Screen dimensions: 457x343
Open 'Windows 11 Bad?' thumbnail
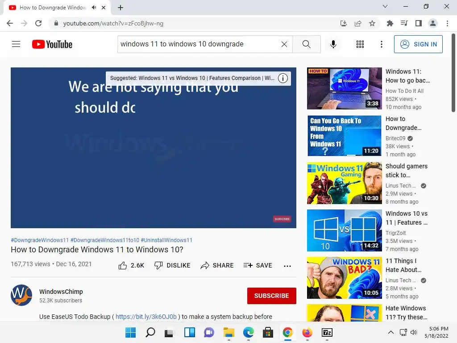click(344, 278)
